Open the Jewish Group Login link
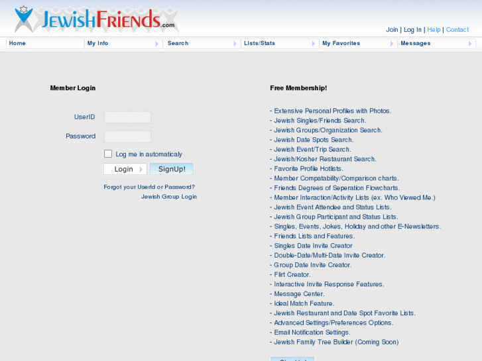 click(169, 197)
